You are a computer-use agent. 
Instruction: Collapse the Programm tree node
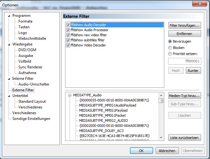(x=9, y=16)
